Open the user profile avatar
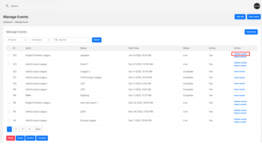The height and width of the screenshot is (144, 262). pos(257,6)
